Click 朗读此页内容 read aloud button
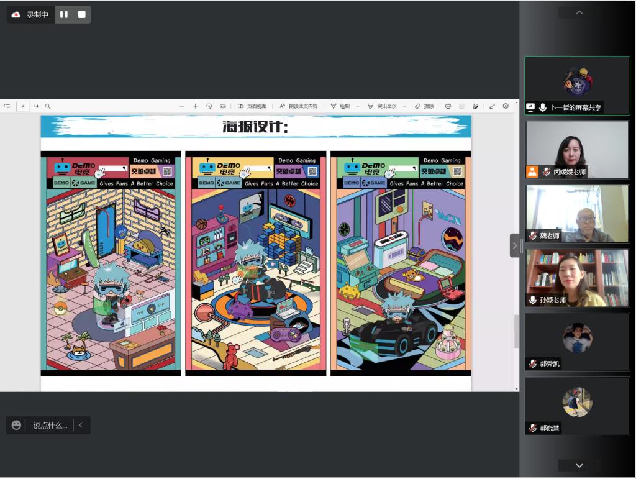This screenshot has height=479, width=636. click(x=299, y=106)
